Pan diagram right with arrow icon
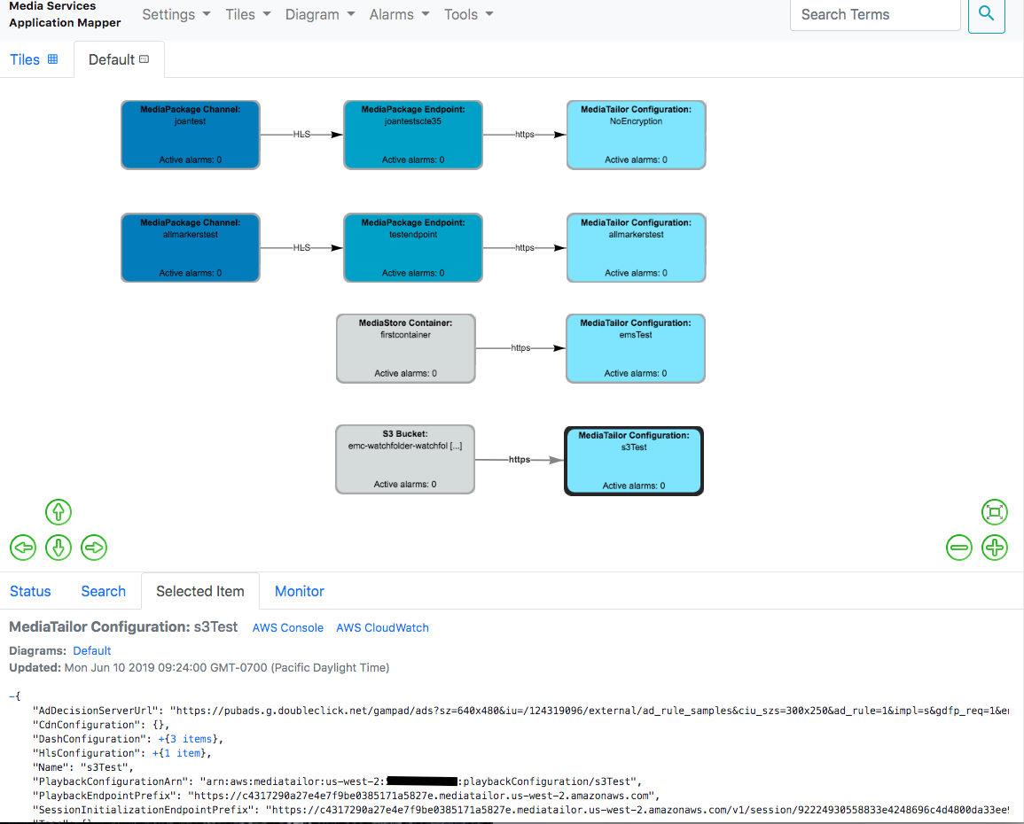Image resolution: width=1024 pixels, height=824 pixels. pyautogui.click(x=94, y=548)
